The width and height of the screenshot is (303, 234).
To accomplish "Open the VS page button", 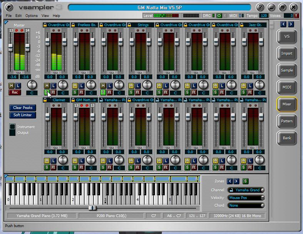I will 287,37.
